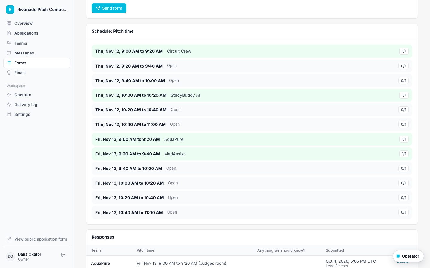
Task: Click the DO user avatar
Action: [10, 256]
